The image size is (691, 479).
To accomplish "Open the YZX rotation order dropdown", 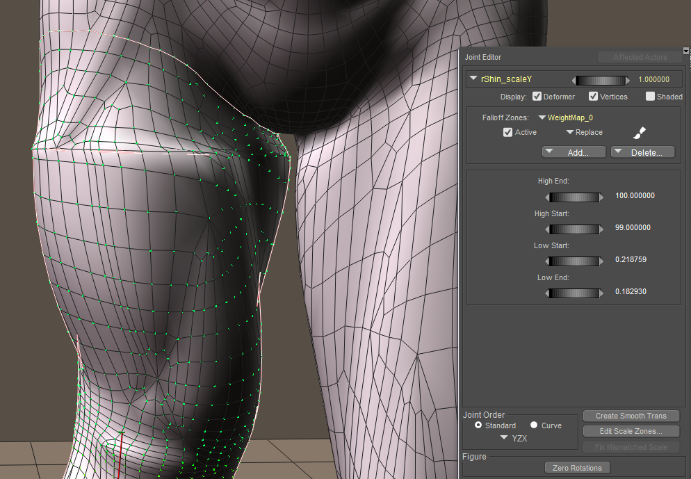I will (503, 439).
